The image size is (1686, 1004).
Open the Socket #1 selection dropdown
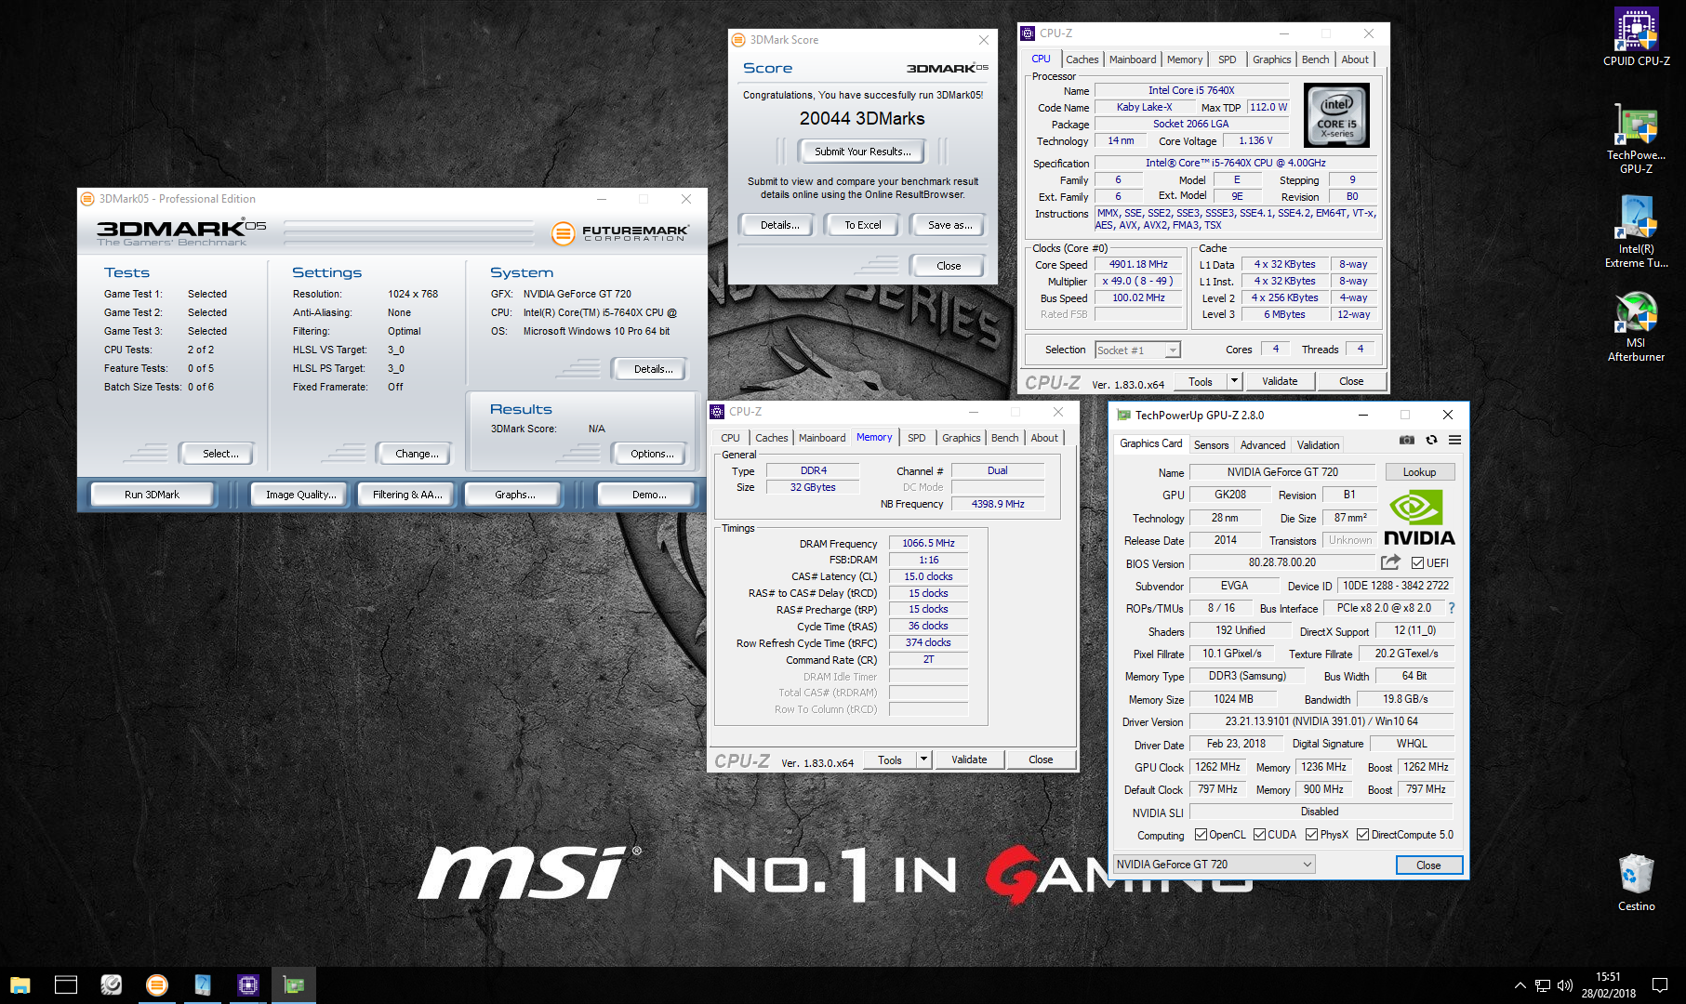point(1137,350)
